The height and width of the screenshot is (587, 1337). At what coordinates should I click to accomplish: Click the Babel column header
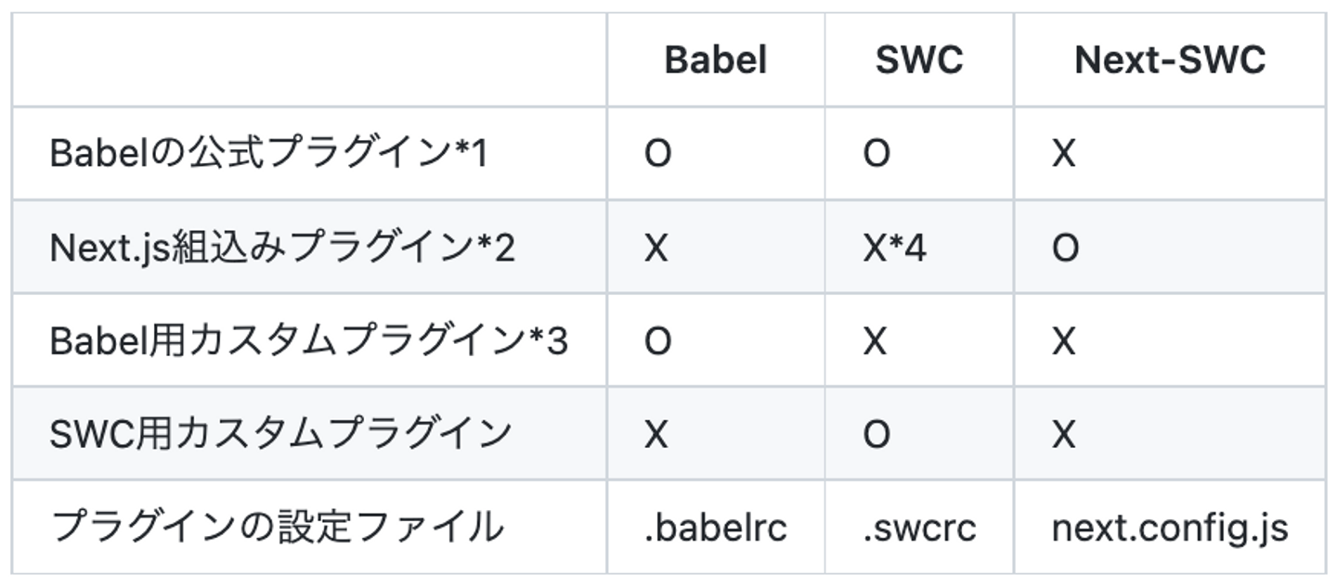point(715,60)
